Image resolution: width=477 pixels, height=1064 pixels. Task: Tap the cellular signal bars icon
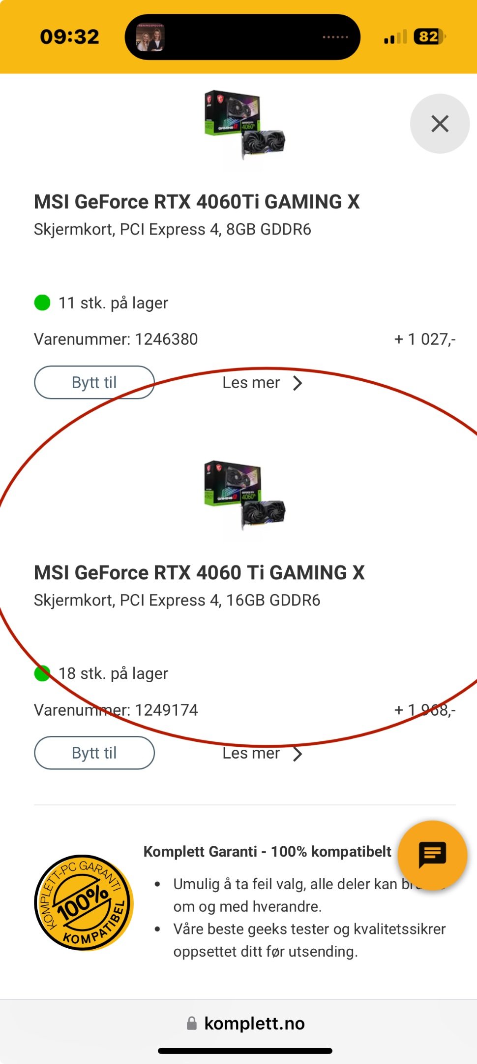395,36
